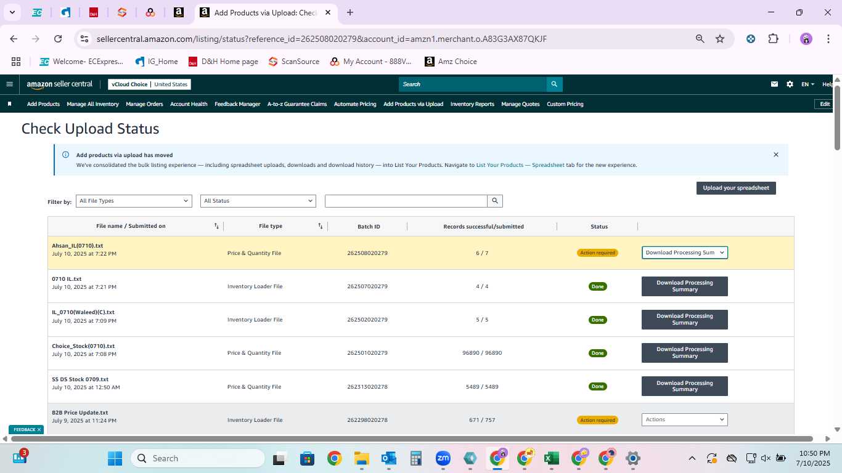Open the EN language dropdown

[807, 84]
